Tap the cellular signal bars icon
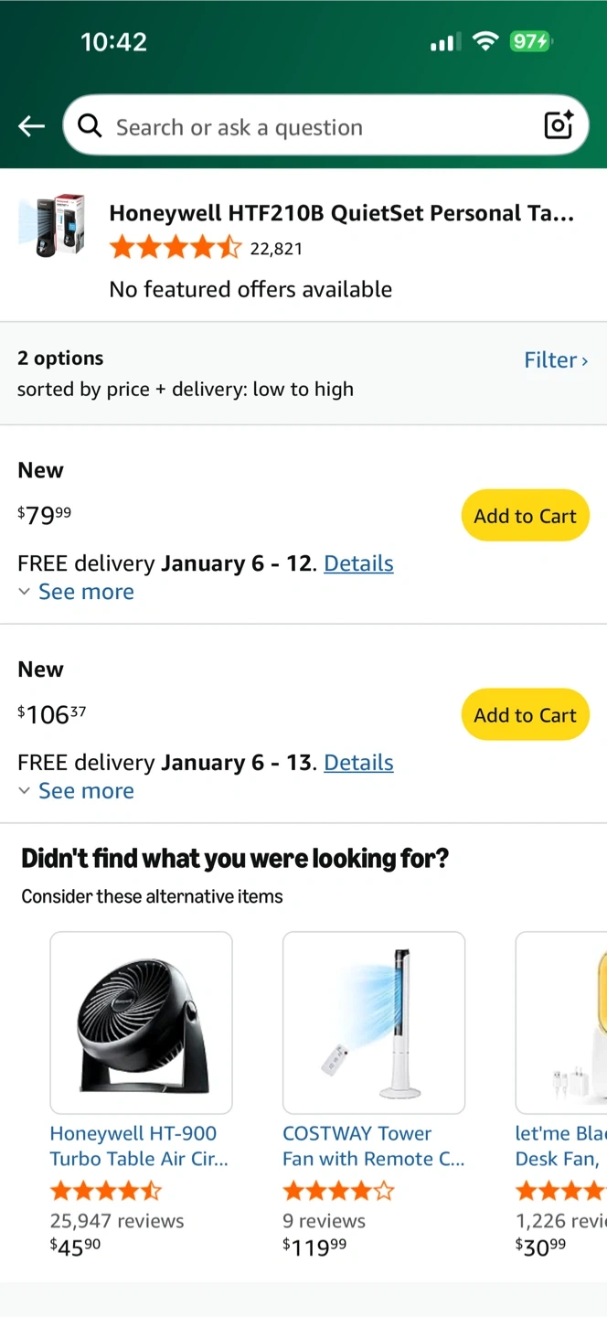 (445, 42)
